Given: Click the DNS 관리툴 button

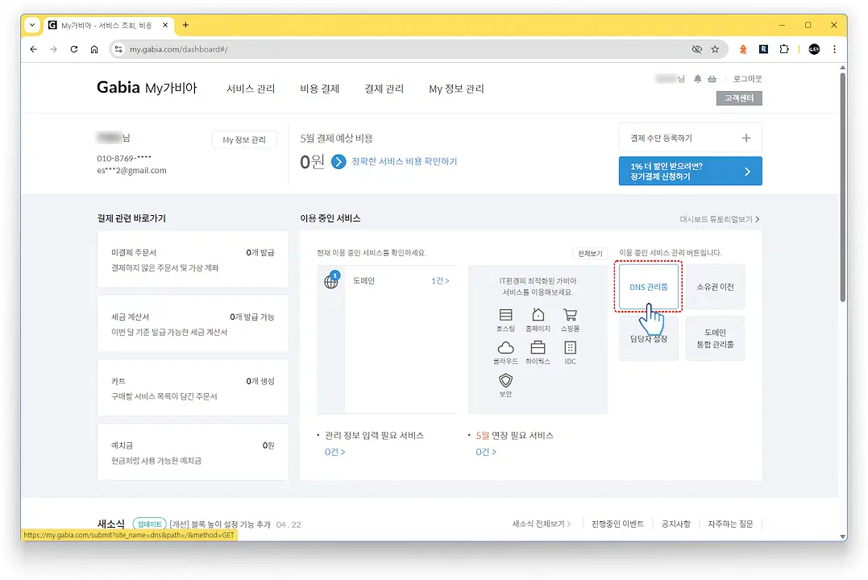Looking at the screenshot, I should point(648,287).
